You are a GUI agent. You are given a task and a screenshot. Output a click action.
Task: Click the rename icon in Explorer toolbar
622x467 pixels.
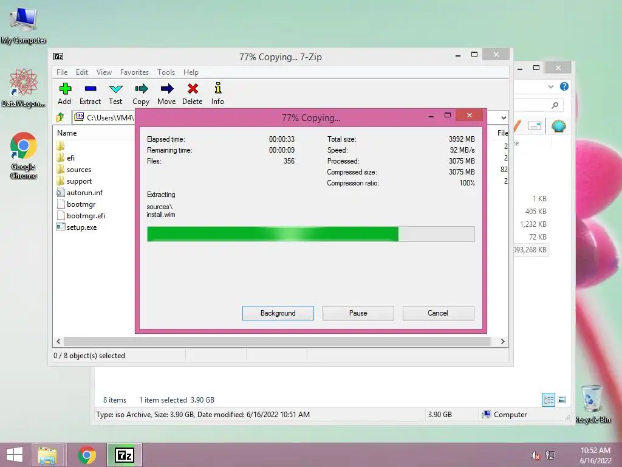[535, 126]
